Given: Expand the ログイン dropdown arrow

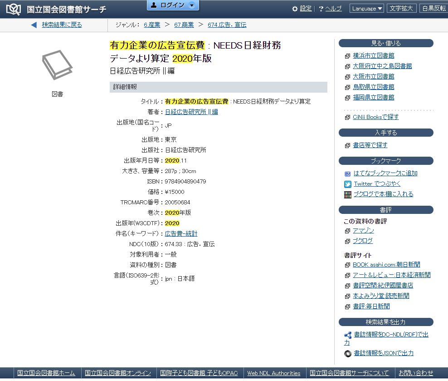Looking at the screenshot, I should point(192,5).
